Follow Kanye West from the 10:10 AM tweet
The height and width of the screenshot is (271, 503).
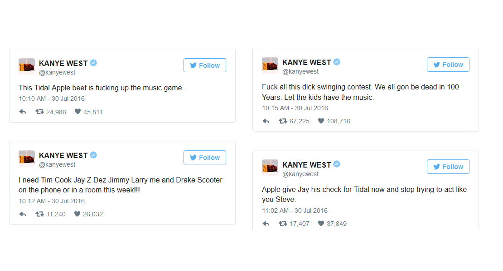[205, 65]
